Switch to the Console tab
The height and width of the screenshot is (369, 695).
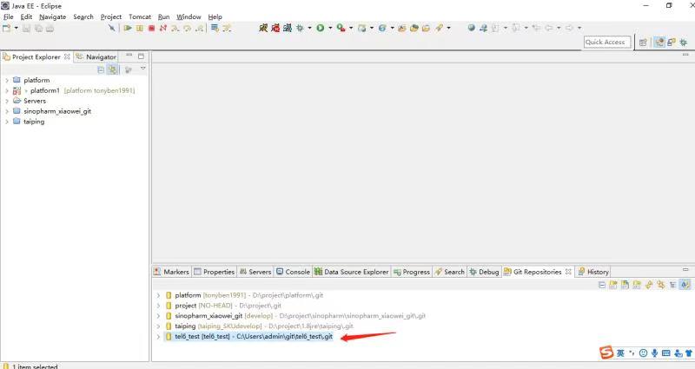point(293,272)
